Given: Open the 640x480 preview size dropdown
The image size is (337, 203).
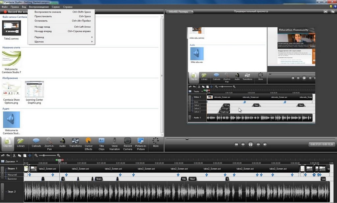Looking at the screenshot, I should (x=180, y=12).
